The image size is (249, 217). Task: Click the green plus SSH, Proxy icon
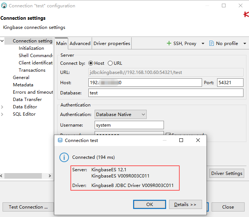click(169, 43)
